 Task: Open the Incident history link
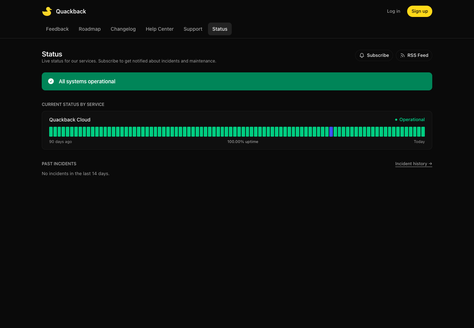(414, 164)
